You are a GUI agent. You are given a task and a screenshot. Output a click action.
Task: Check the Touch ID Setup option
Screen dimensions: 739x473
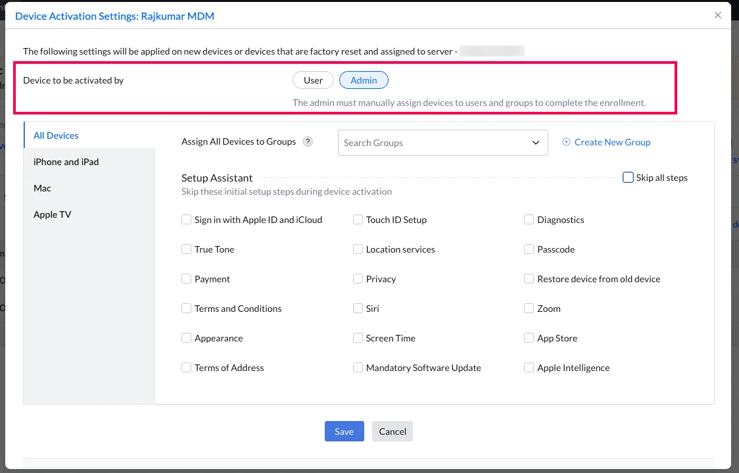[358, 220]
